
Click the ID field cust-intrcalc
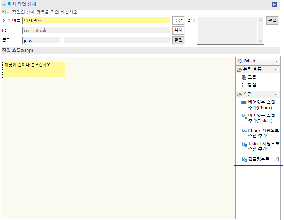(x=96, y=31)
